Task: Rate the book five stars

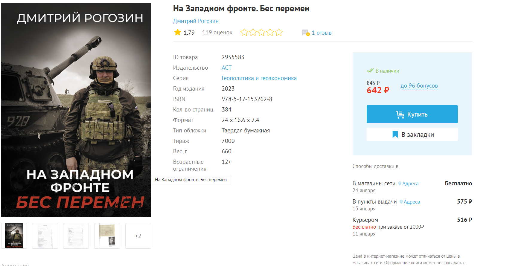Action: coord(279,32)
